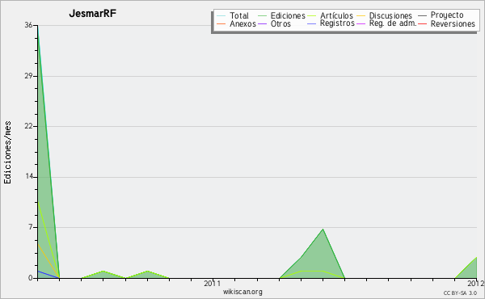
Task: Click the blue Registros legend line swatch
Action: (311, 23)
